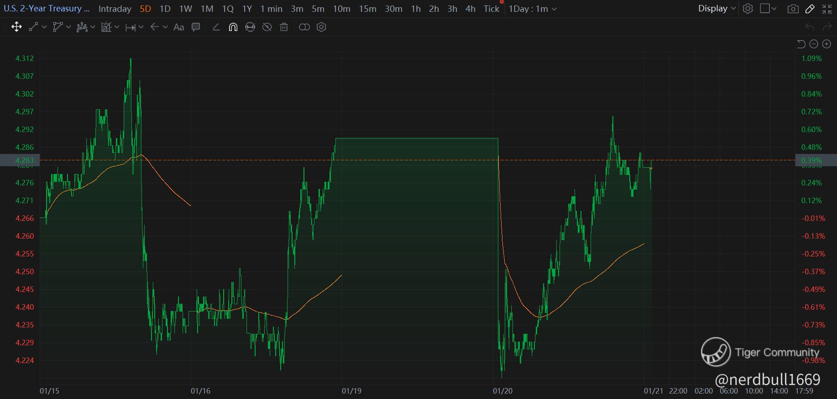The image size is (837, 399).
Task: Click the undo arrow
Action: [810, 27]
